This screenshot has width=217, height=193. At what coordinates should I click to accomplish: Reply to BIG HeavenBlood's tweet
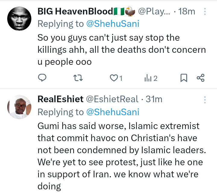(x=42, y=78)
